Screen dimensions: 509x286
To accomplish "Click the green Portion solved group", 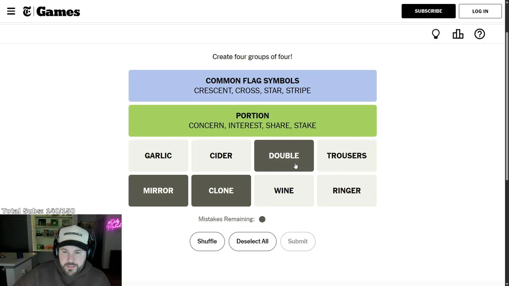I will click(253, 121).
